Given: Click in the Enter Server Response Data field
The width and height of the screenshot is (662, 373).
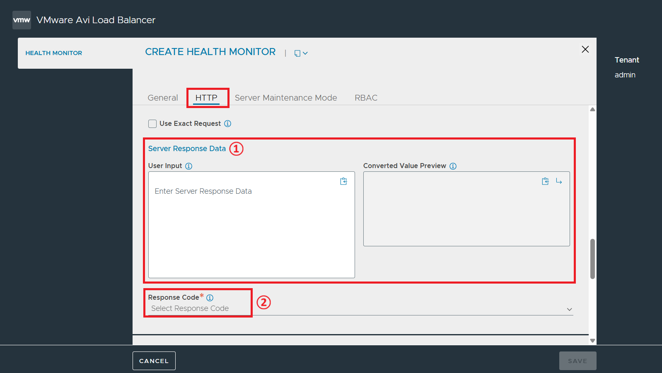Looking at the screenshot, I should coord(251,225).
